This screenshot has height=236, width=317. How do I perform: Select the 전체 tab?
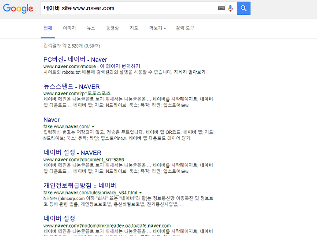[48, 28]
